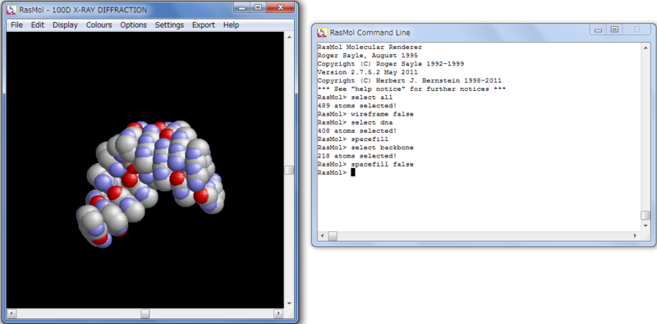Image resolution: width=657 pixels, height=324 pixels.
Task: Click the 'See "help notice"' line
Action: [411, 89]
